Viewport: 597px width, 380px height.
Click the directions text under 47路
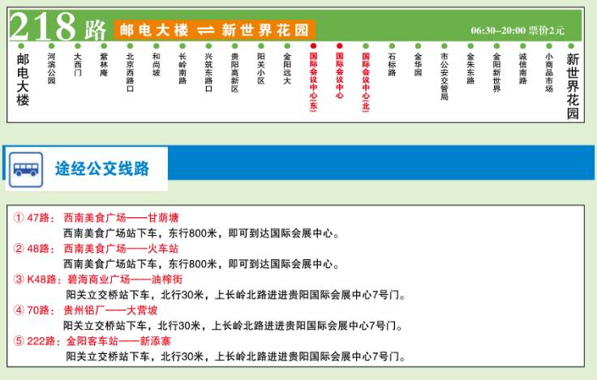coord(201,233)
